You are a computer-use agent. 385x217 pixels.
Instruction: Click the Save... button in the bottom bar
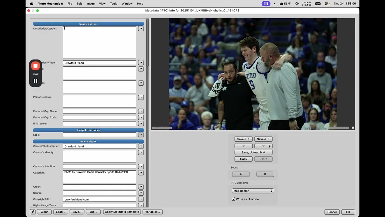(x=77, y=212)
